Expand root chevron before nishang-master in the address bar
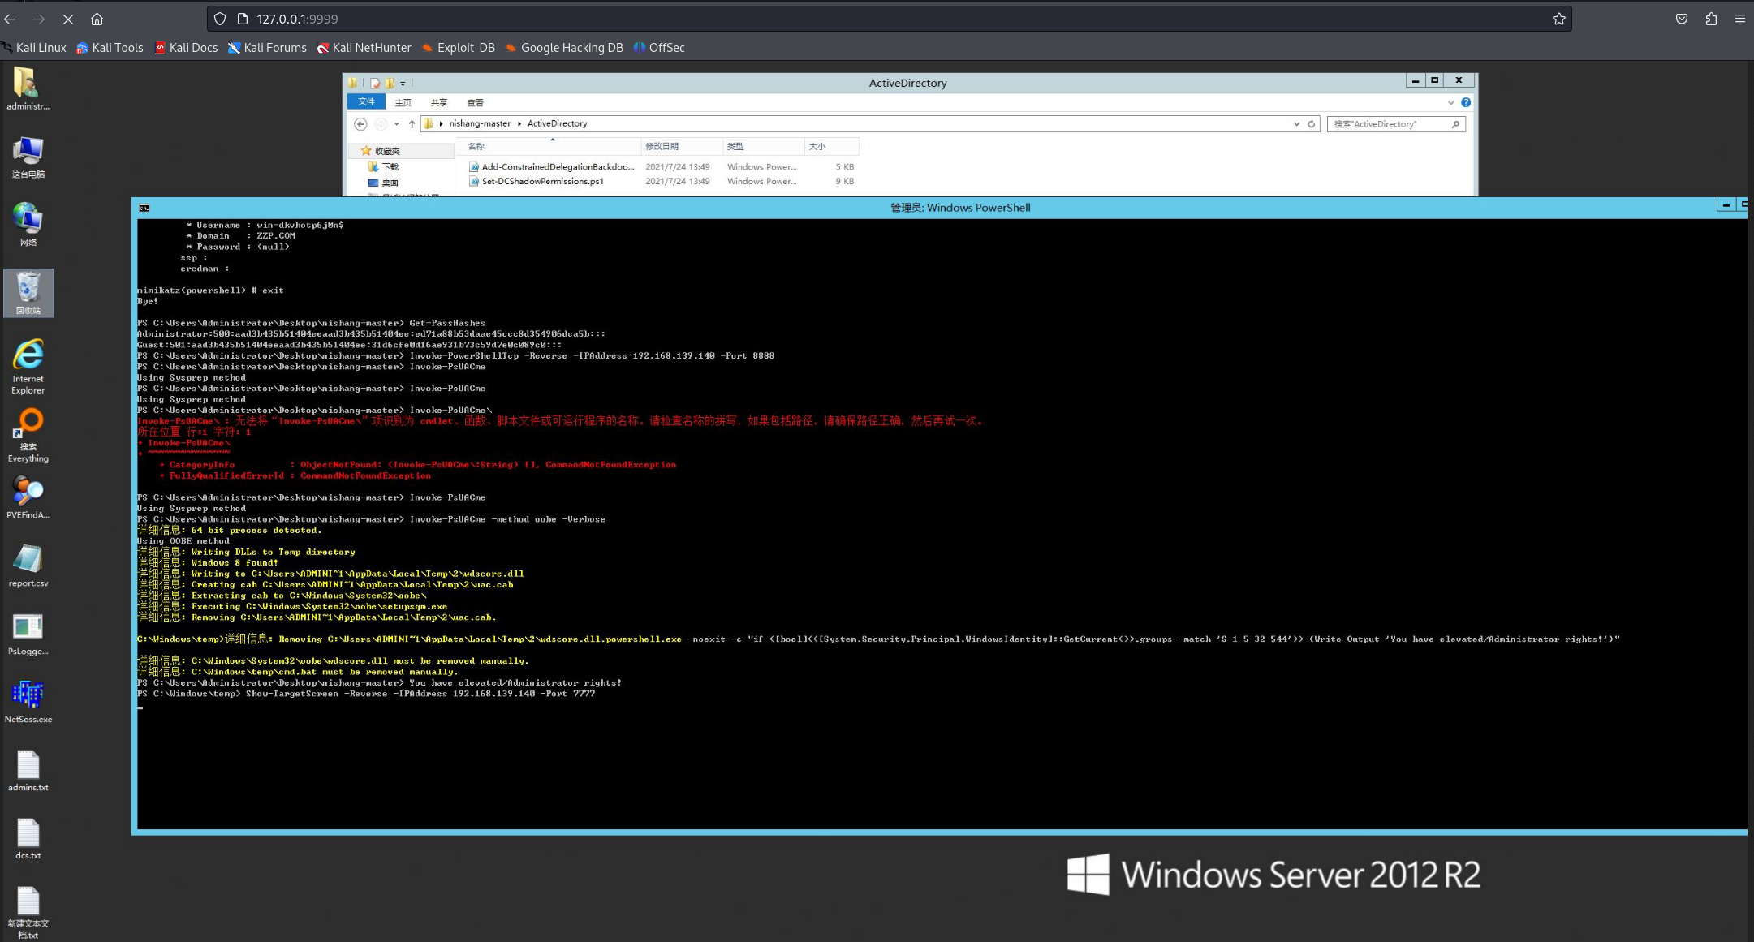Image resolution: width=1754 pixels, height=942 pixels. [x=441, y=123]
